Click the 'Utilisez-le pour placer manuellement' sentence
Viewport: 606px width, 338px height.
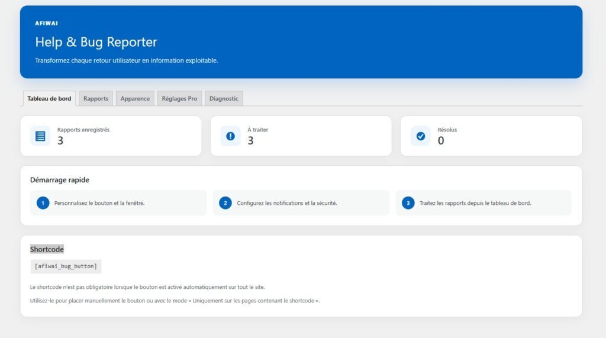click(x=175, y=301)
